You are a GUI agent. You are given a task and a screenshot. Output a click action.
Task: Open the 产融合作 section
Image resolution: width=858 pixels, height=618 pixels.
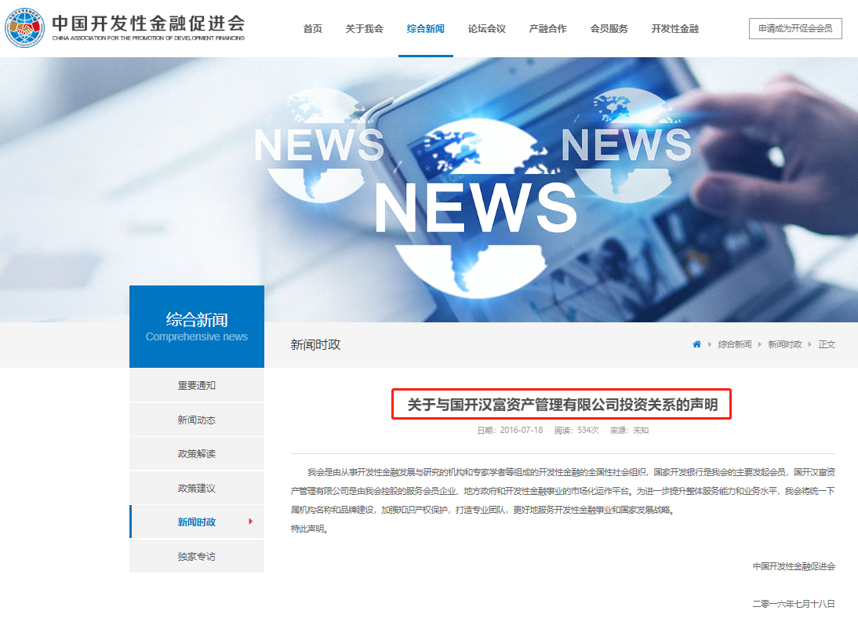coord(547,27)
